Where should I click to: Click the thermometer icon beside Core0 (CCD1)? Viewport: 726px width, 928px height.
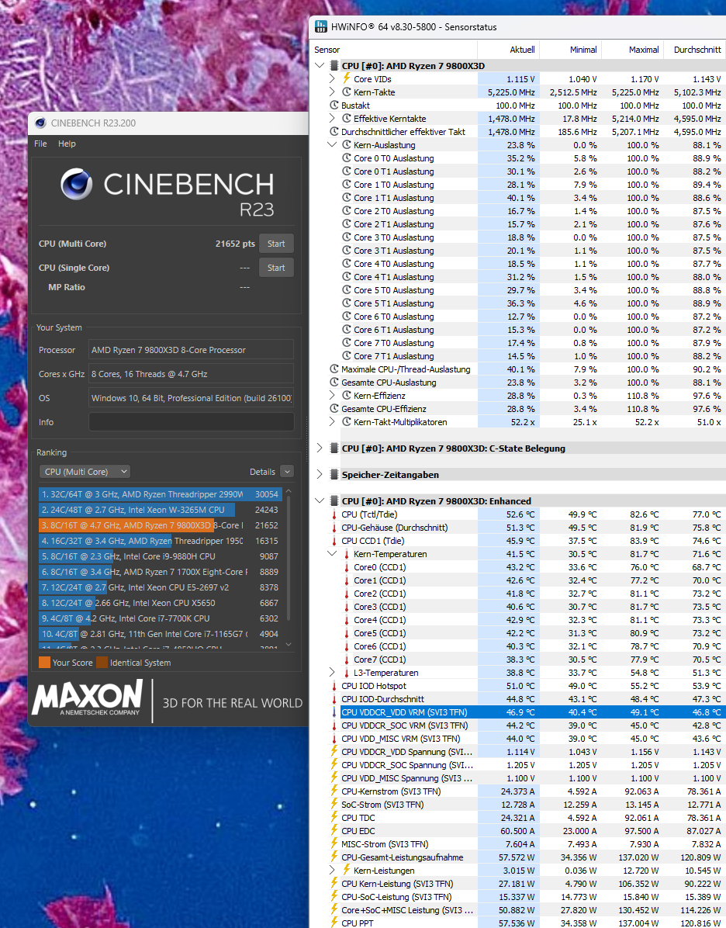[x=347, y=567]
